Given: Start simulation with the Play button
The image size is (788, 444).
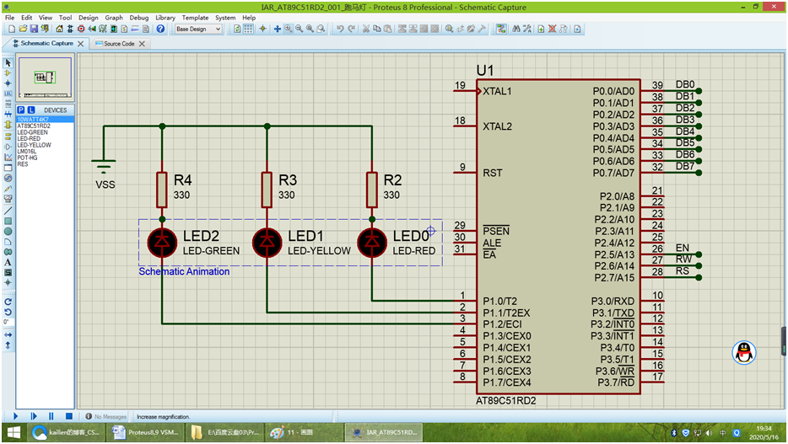Looking at the screenshot, I should pyautogui.click(x=15, y=416).
